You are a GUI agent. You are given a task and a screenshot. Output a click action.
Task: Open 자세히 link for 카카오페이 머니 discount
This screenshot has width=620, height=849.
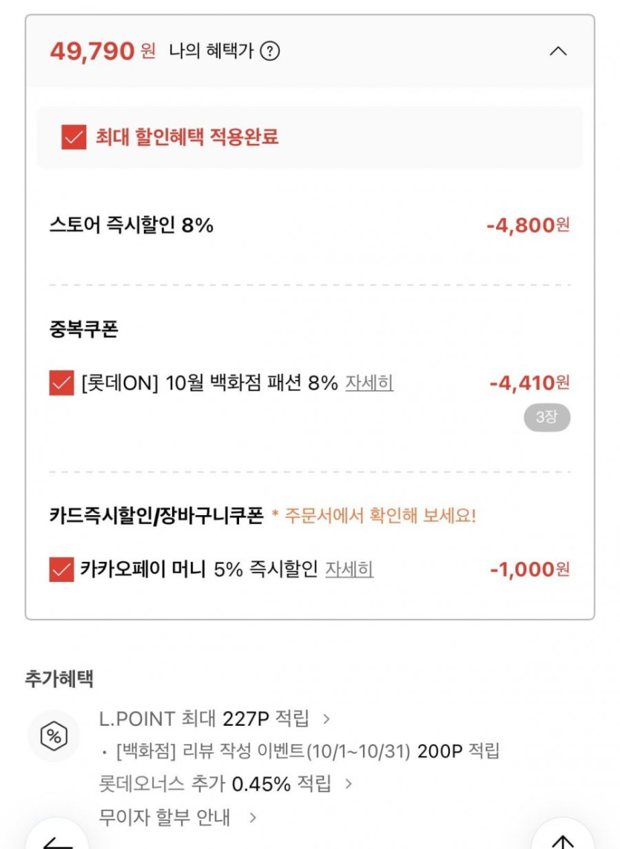tap(349, 569)
